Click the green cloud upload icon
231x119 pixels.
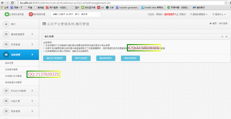[x=7, y=14]
